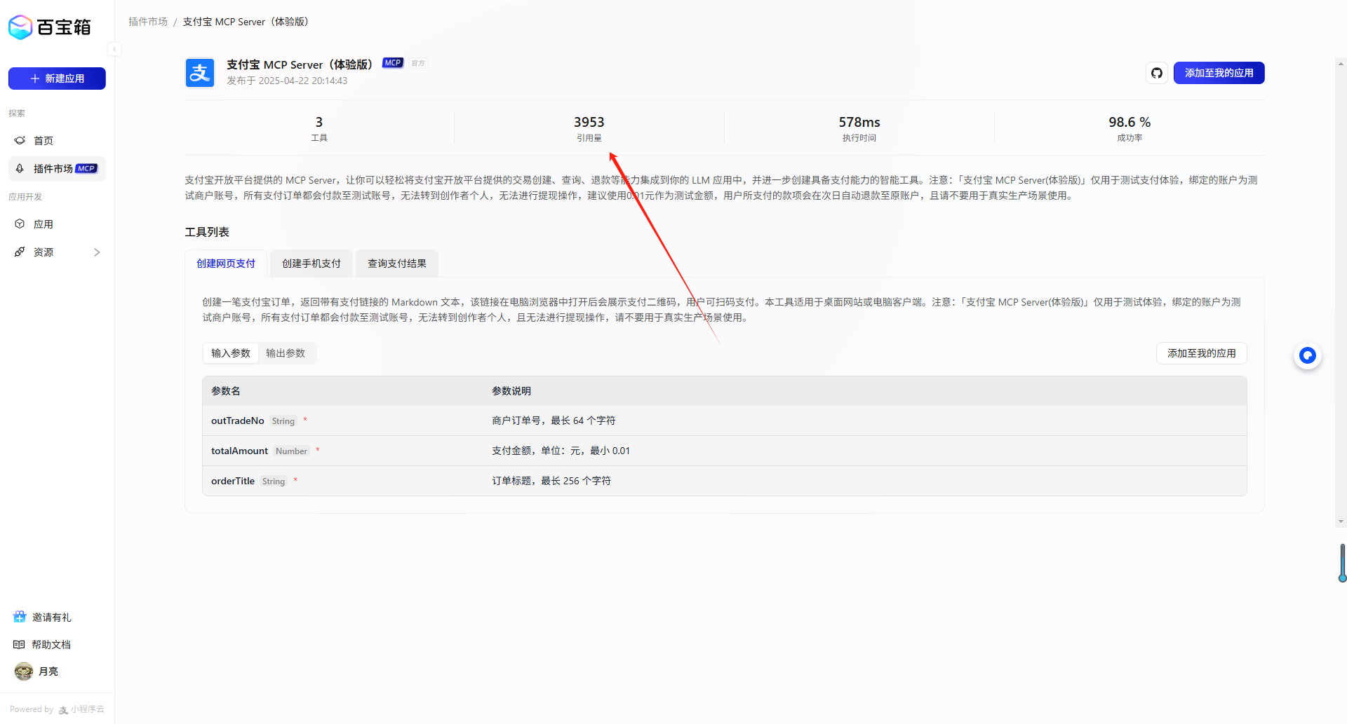Viewport: 1347px width, 724px height.
Task: Click the blue 添加至我的应用 button
Action: pyautogui.click(x=1219, y=73)
